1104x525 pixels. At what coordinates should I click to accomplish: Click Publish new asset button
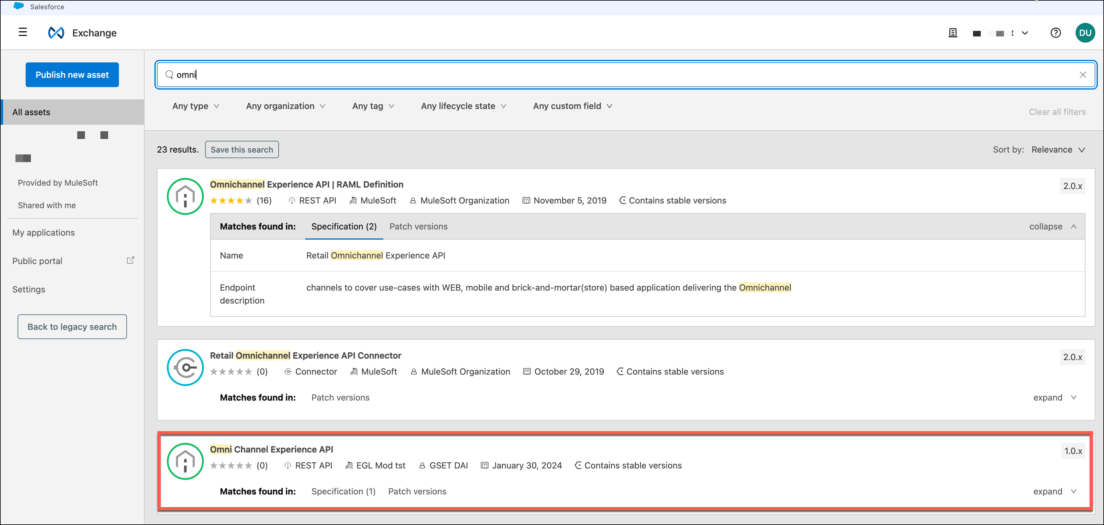point(72,74)
